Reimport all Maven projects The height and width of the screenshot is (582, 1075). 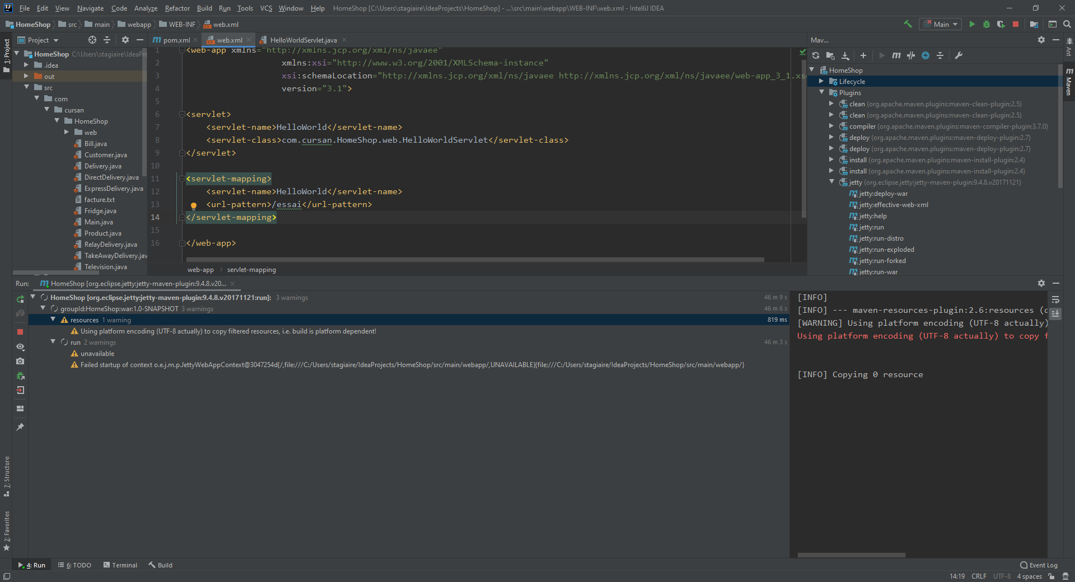point(816,55)
